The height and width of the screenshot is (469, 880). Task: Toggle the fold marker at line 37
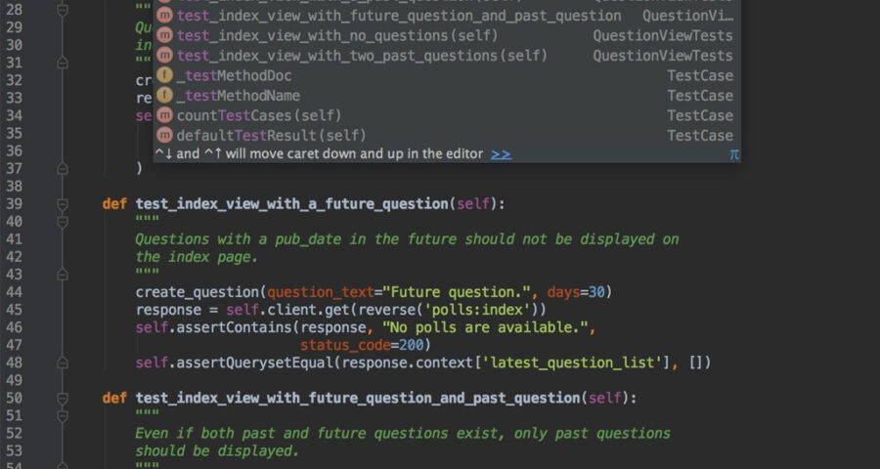[63, 168]
